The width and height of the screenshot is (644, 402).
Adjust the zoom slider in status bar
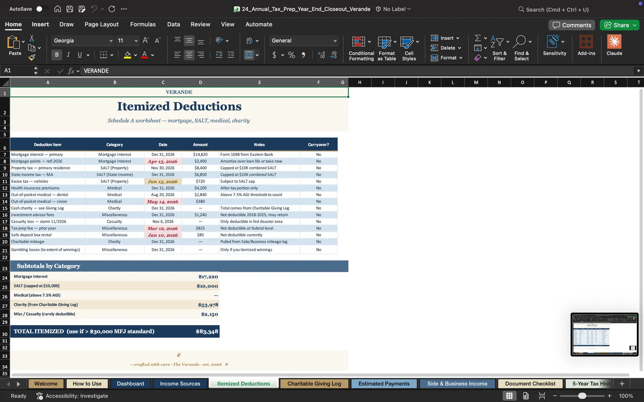point(582,396)
